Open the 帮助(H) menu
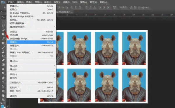Image resolution: width=175 pixels, height=108 pixels. click(x=103, y=2)
